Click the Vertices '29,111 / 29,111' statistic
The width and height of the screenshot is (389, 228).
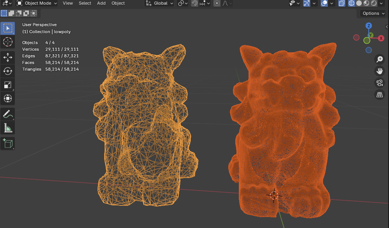(x=62, y=49)
